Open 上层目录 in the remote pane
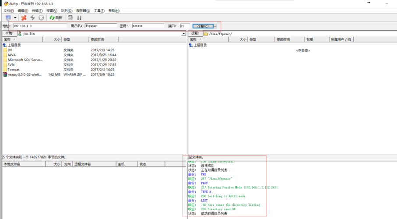 (200, 45)
